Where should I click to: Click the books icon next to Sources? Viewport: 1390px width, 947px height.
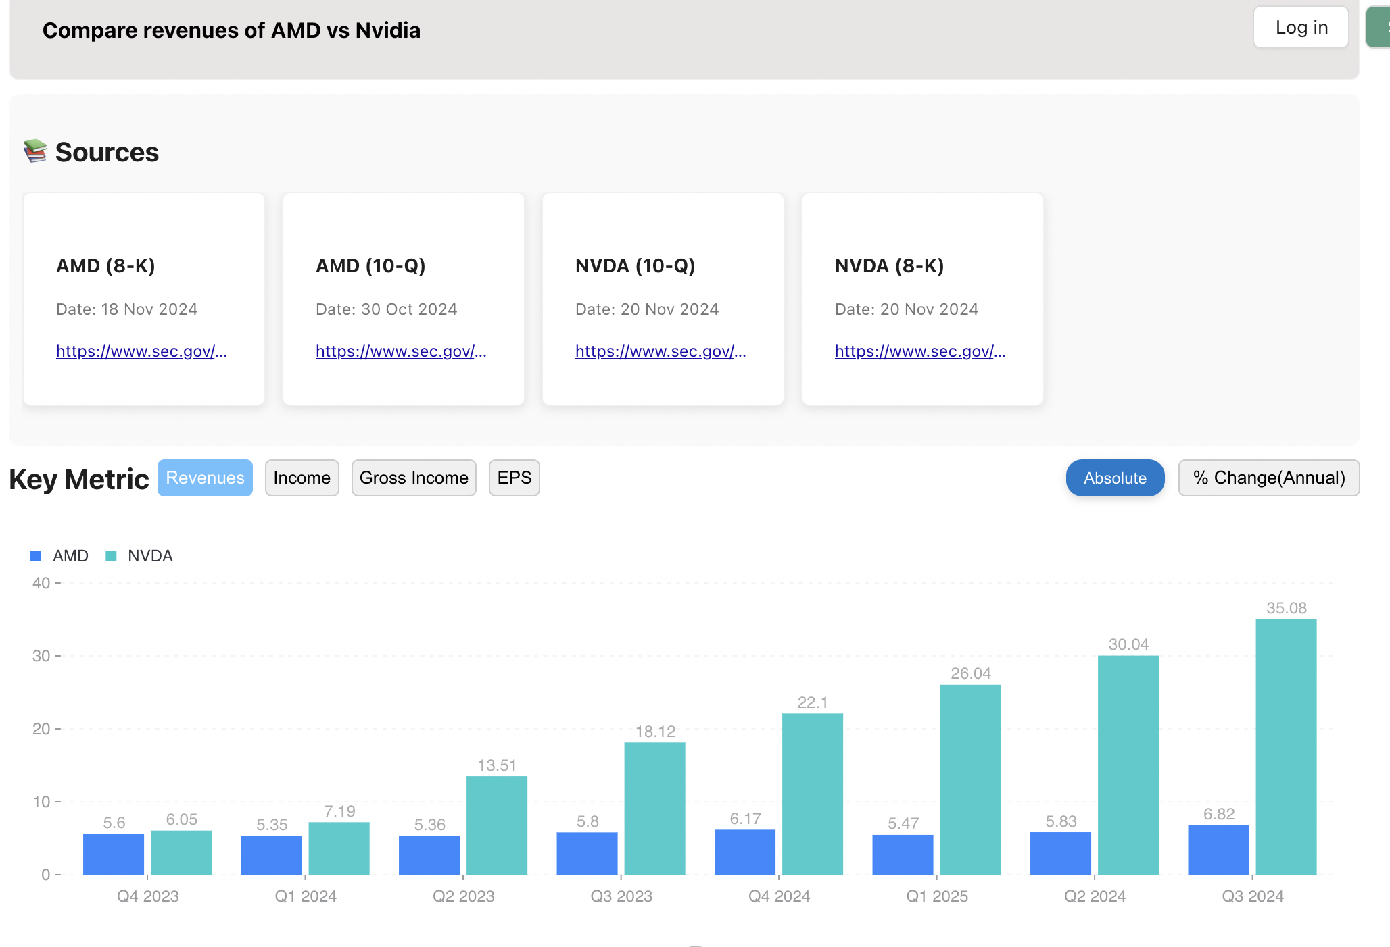point(36,151)
